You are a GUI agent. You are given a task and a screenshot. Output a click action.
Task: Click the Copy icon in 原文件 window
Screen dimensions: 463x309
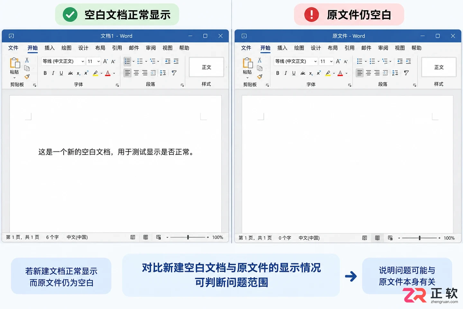(x=260, y=68)
